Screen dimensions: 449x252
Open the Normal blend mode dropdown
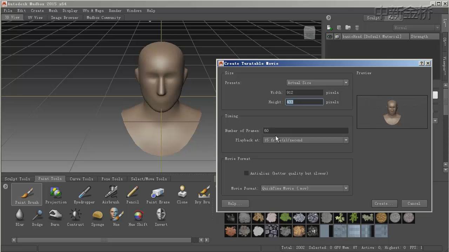click(x=416, y=28)
